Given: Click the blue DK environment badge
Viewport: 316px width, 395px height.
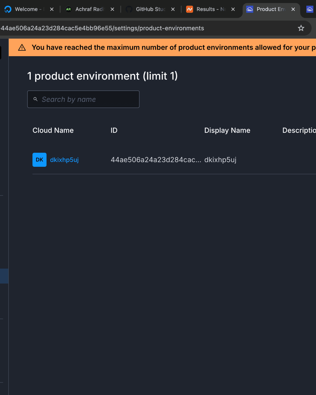Looking at the screenshot, I should pos(39,160).
